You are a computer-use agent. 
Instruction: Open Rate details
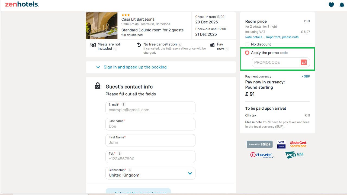tap(253, 37)
